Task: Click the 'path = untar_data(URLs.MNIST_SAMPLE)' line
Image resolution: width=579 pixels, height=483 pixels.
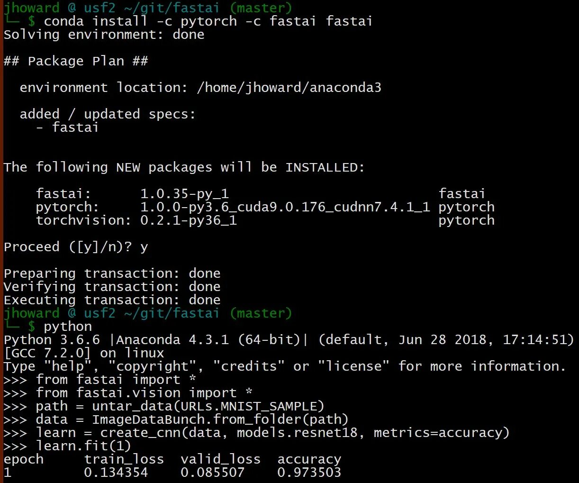Action: tap(180, 406)
